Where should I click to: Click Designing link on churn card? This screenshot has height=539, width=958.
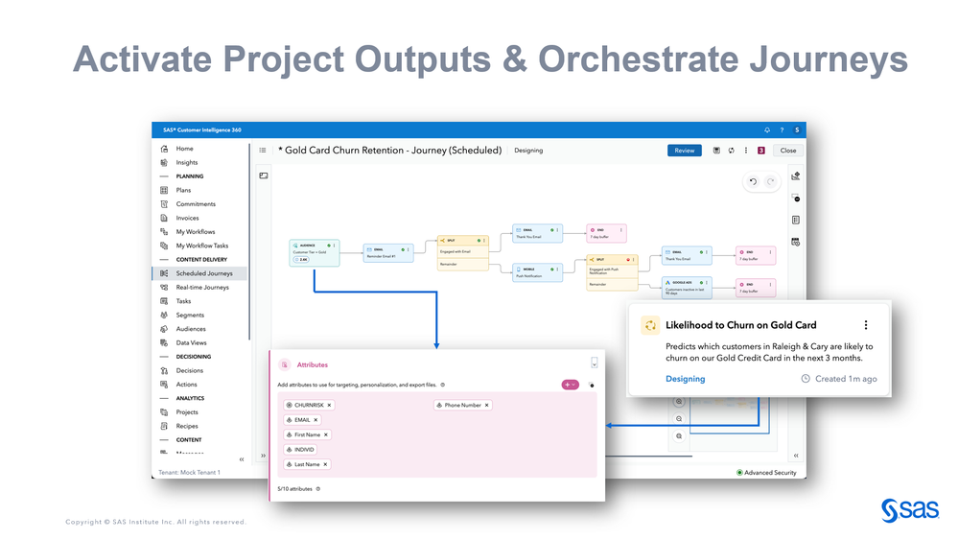coord(685,379)
